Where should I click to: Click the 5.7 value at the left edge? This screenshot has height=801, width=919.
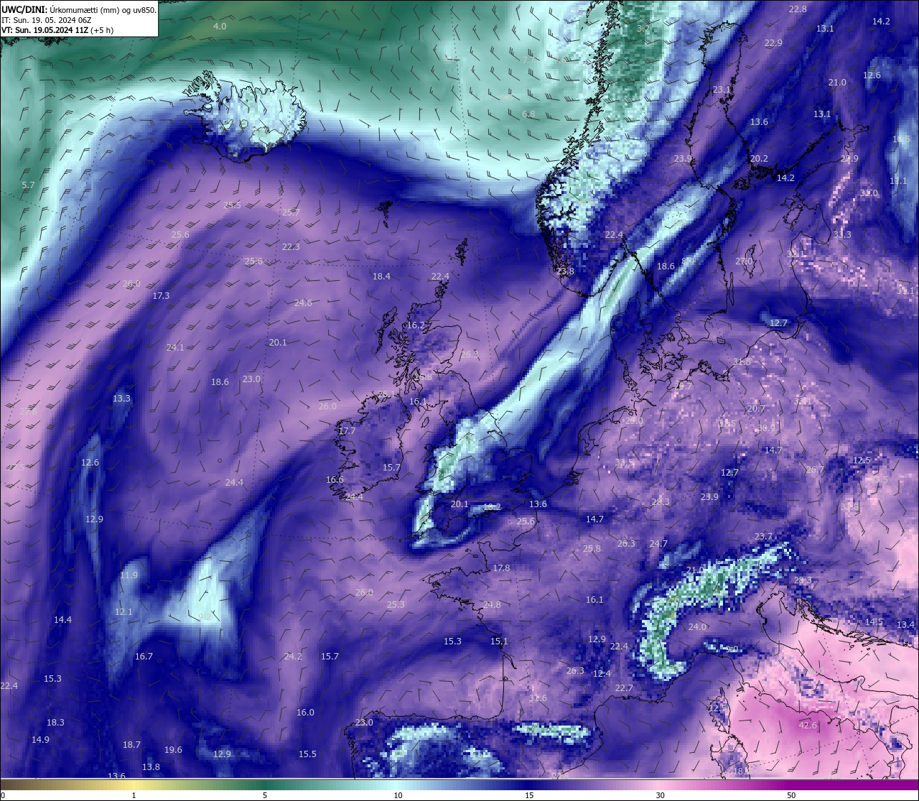click(x=28, y=185)
